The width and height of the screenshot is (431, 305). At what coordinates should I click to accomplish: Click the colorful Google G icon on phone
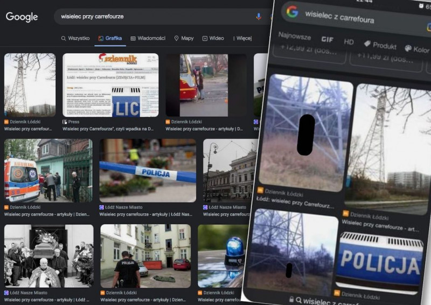[x=292, y=12]
